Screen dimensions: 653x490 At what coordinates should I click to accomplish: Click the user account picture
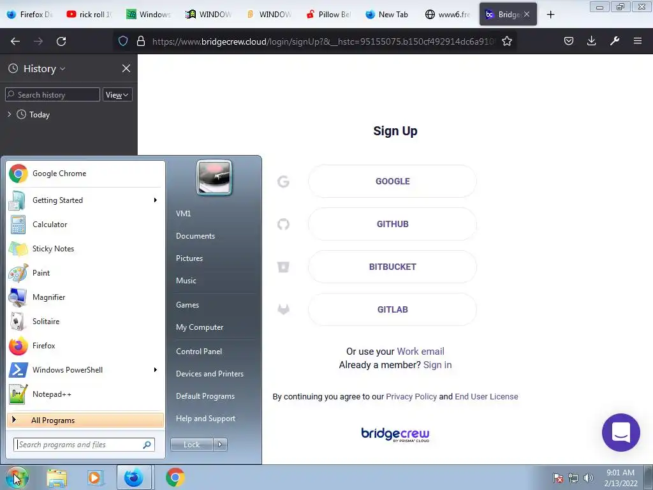(214, 178)
